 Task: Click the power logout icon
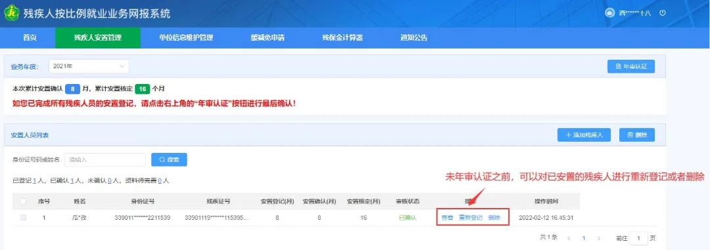[x=663, y=12]
